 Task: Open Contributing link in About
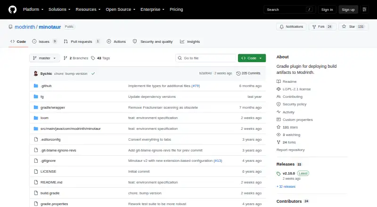click(293, 96)
